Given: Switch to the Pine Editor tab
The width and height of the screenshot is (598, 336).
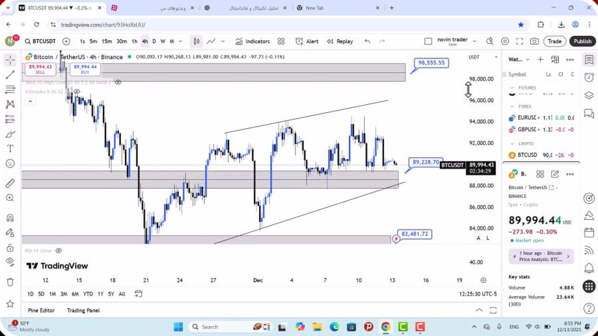Looking at the screenshot, I should pos(41,310).
